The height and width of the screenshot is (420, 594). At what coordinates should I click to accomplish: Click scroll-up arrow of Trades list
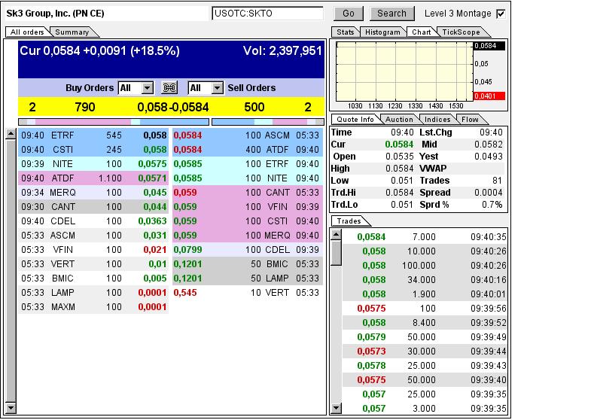click(336, 236)
